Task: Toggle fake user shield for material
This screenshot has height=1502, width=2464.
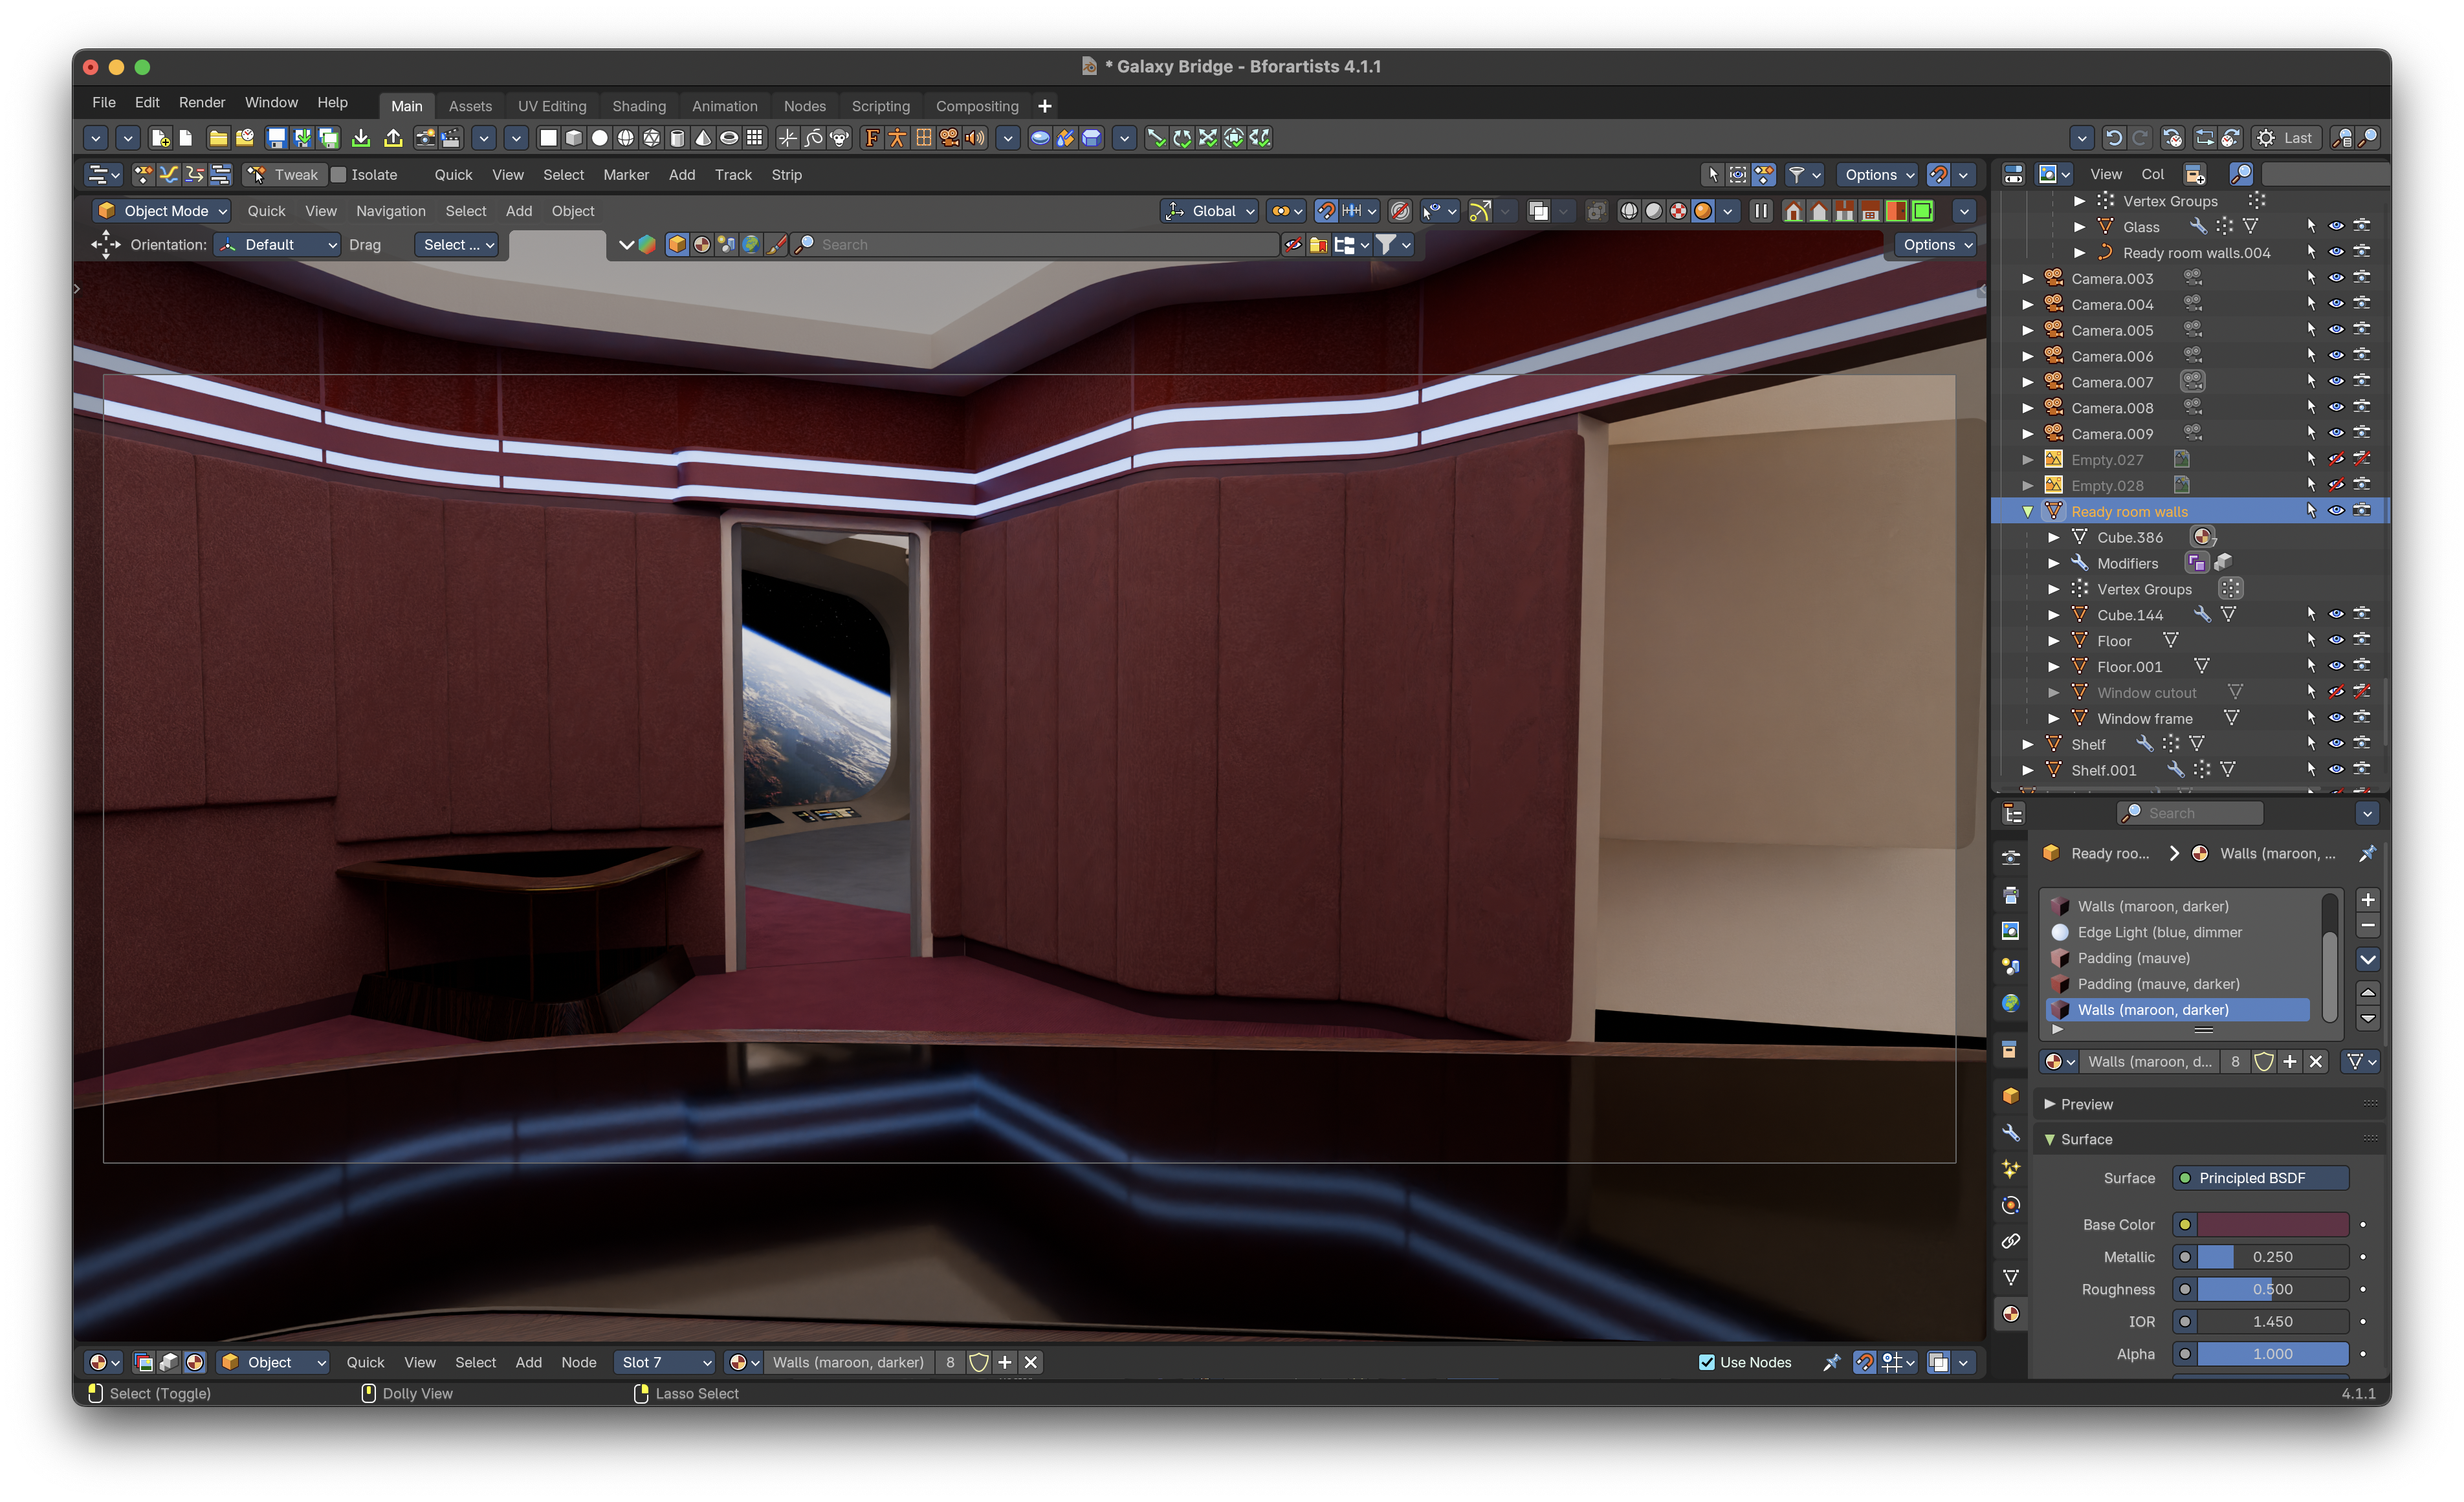Action: click(x=2264, y=1062)
